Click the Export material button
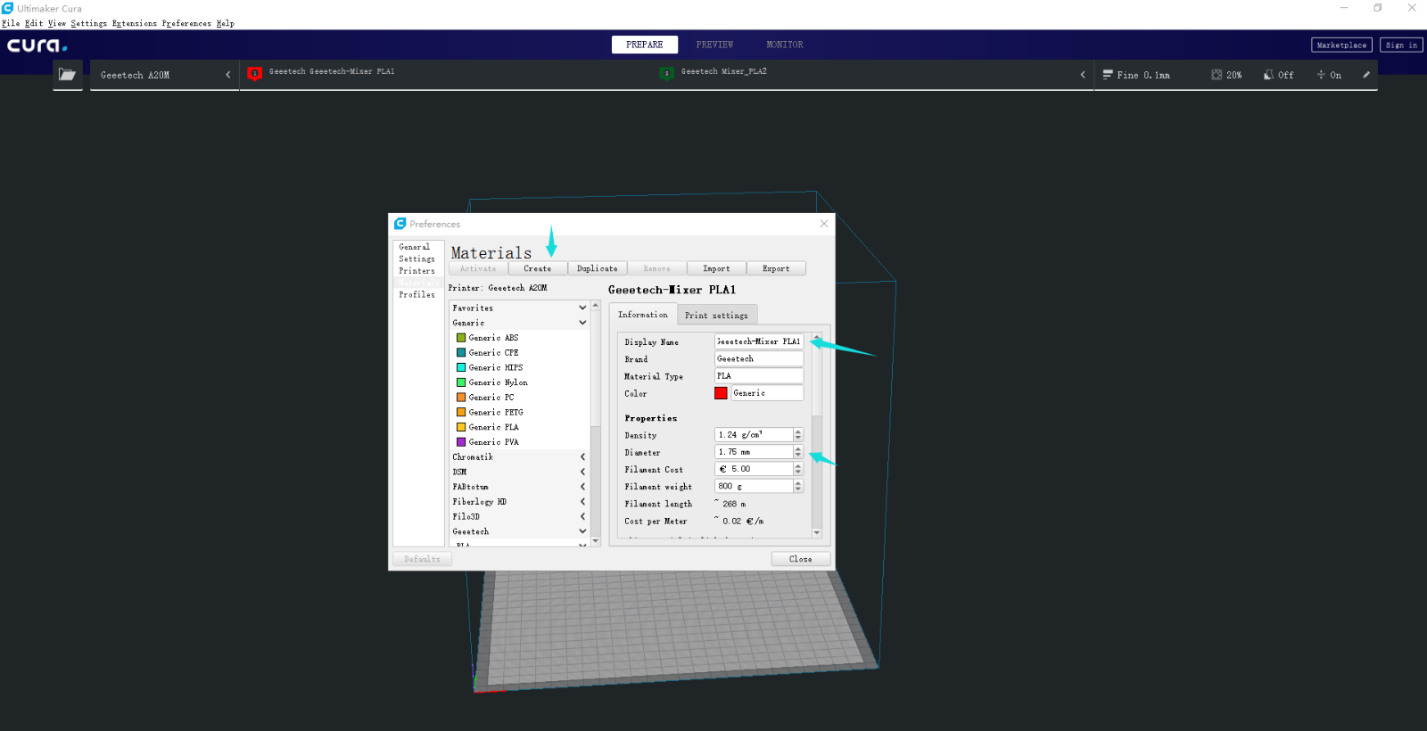Viewport: 1427px width, 731px height. (776, 268)
